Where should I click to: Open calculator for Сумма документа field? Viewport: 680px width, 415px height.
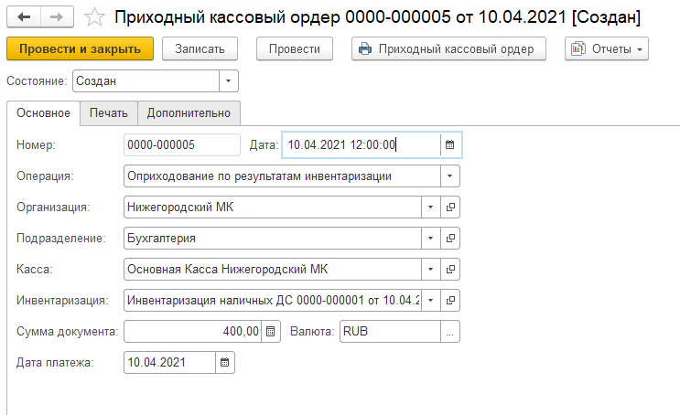tap(270, 332)
